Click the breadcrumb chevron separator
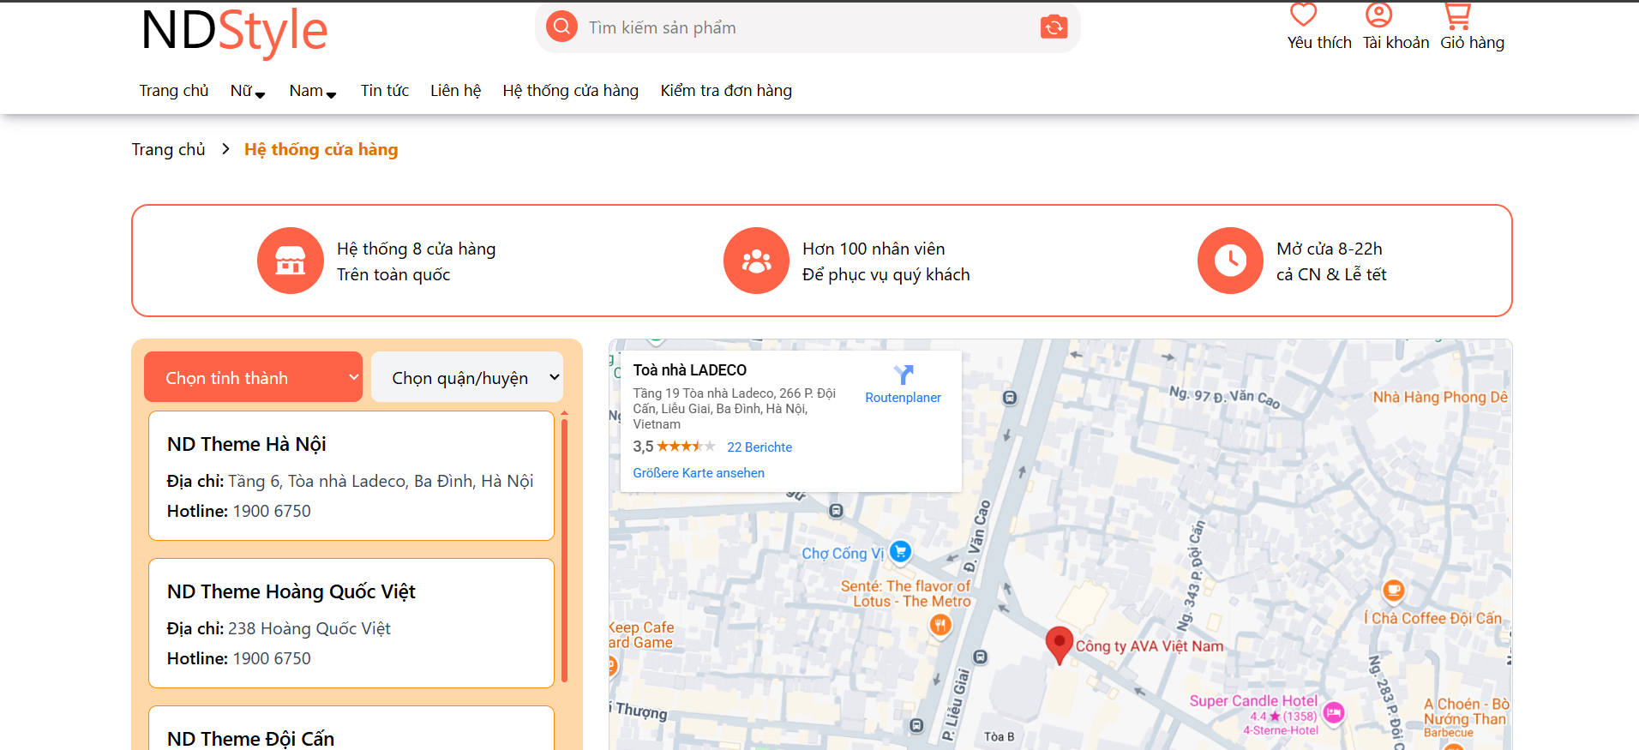This screenshot has width=1639, height=750. point(225,149)
